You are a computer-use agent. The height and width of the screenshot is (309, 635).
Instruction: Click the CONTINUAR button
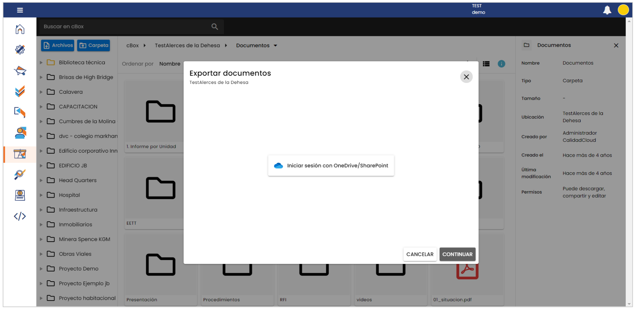point(458,254)
